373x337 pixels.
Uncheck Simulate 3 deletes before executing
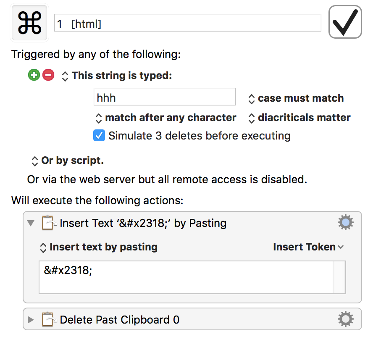pyautogui.click(x=99, y=136)
